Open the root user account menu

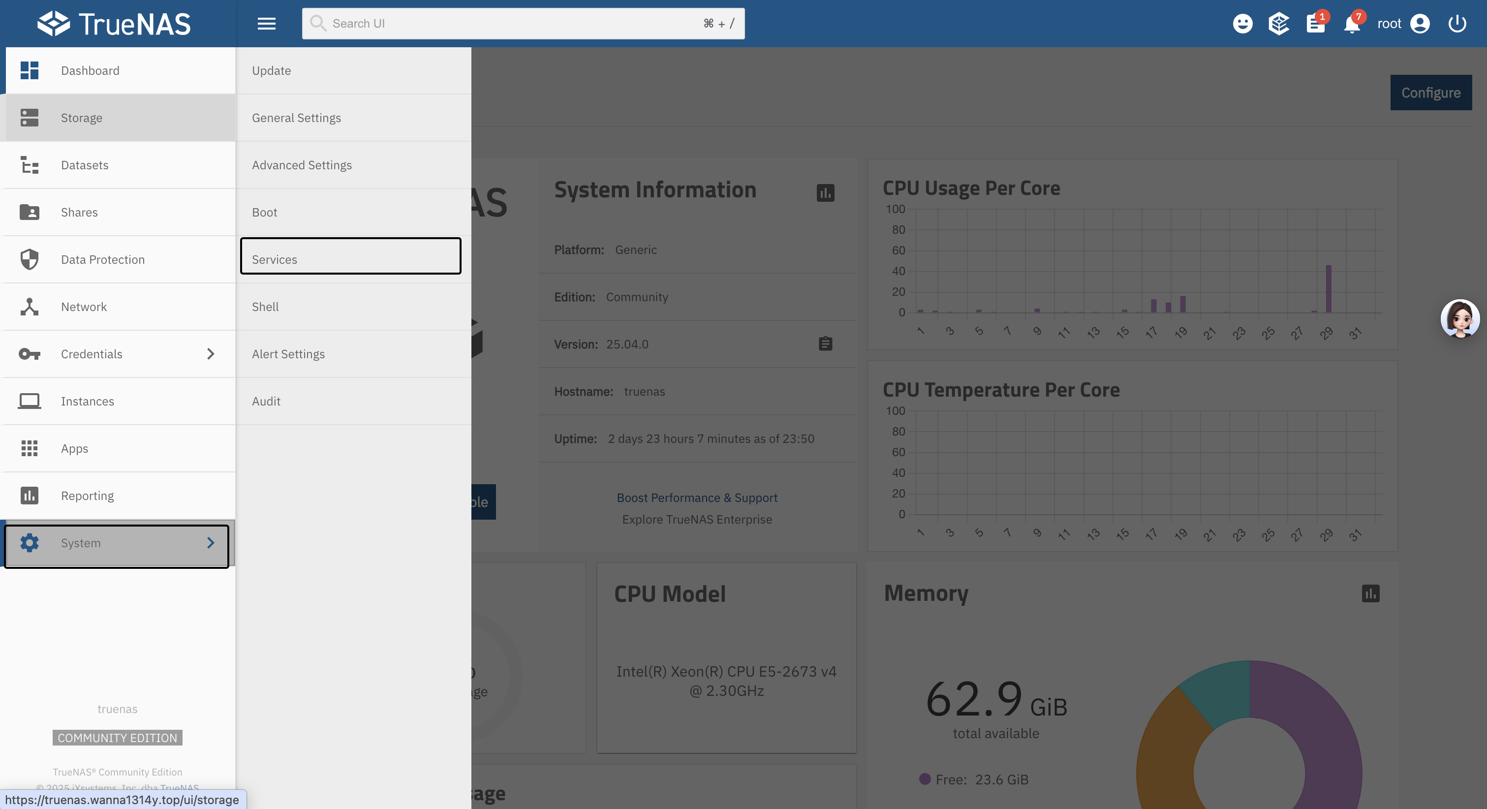point(1403,24)
